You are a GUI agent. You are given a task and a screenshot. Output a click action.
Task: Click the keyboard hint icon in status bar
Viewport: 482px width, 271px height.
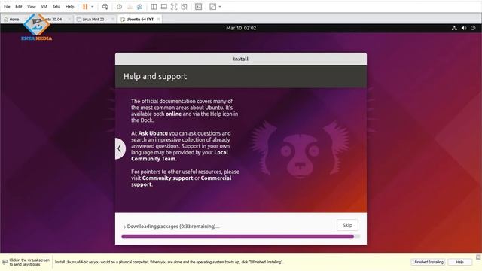coord(5,262)
